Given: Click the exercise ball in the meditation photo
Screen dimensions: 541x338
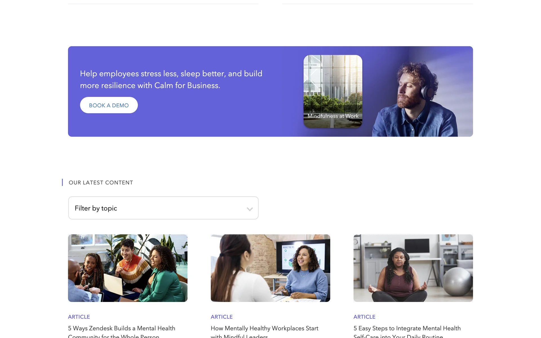Looking at the screenshot, I should point(457,281).
